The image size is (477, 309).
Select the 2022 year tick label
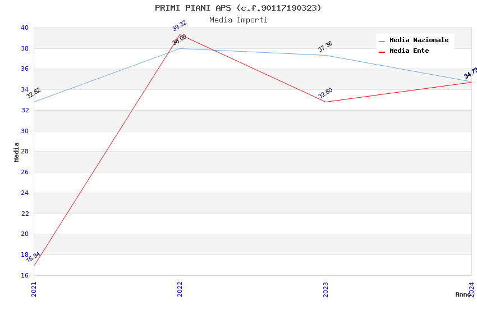pyautogui.click(x=180, y=289)
